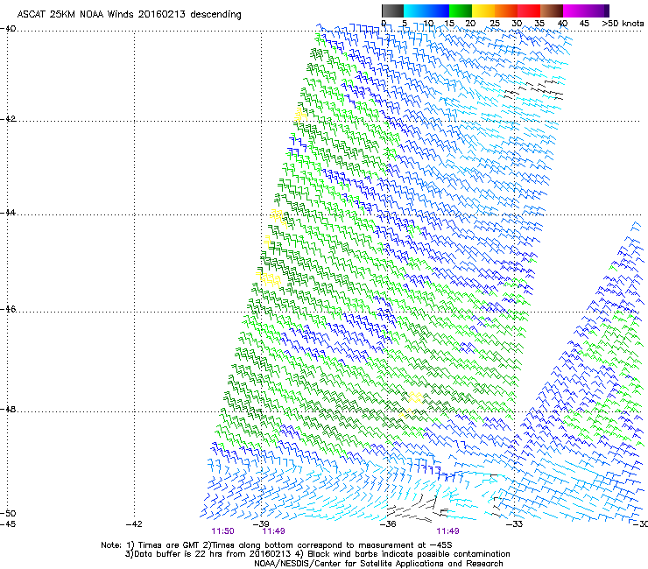Image resolution: width=648 pixels, height=569 pixels.
Task: Select the green 15–20 knots legend swatch
Action: [x=461, y=11]
